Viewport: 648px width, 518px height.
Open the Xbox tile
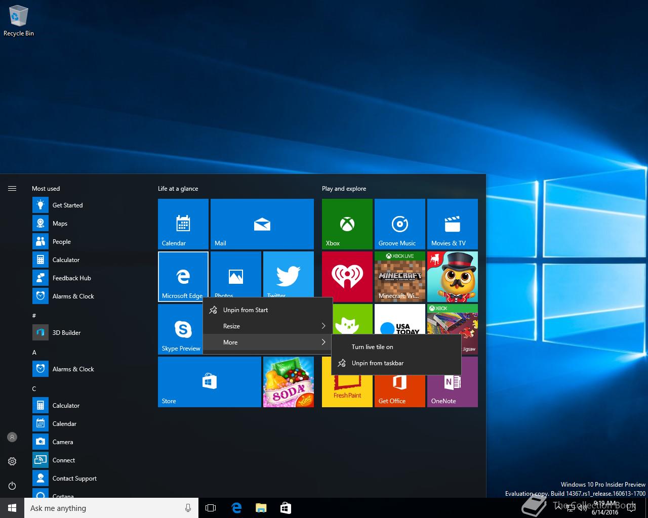pyautogui.click(x=347, y=224)
